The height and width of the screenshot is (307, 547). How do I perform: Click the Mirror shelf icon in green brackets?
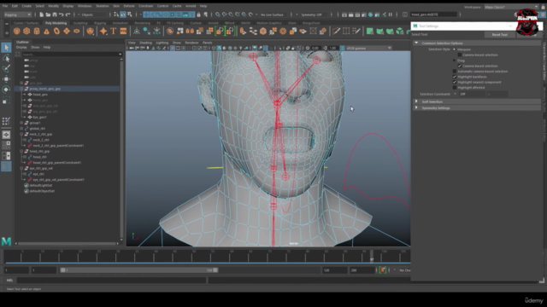click(220, 32)
